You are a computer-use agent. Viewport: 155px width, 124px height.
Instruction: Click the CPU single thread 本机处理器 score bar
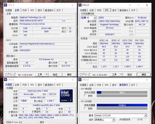[x=122, y=92]
